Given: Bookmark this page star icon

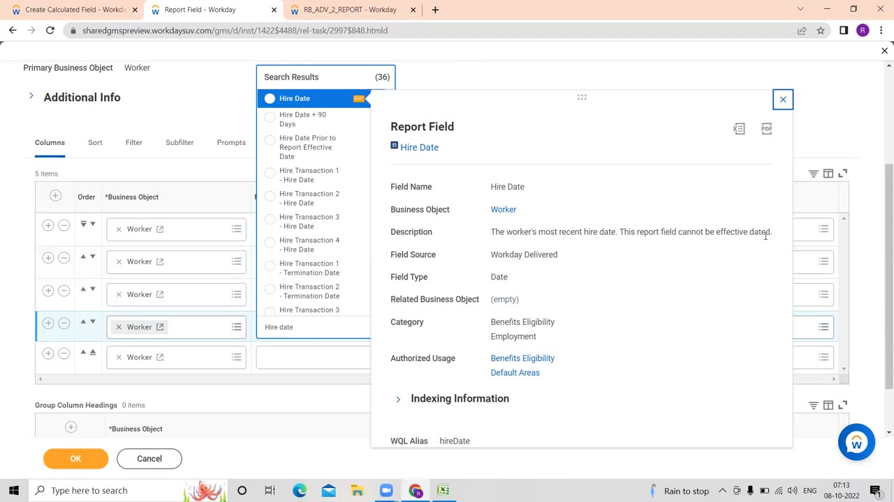Looking at the screenshot, I should click(x=821, y=31).
